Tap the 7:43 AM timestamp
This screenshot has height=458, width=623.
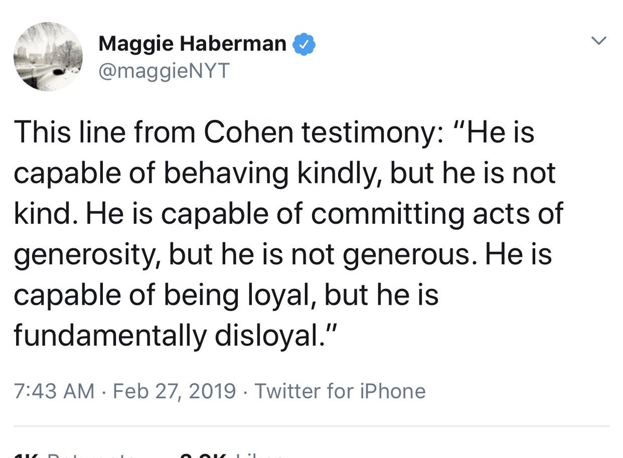[54, 390]
